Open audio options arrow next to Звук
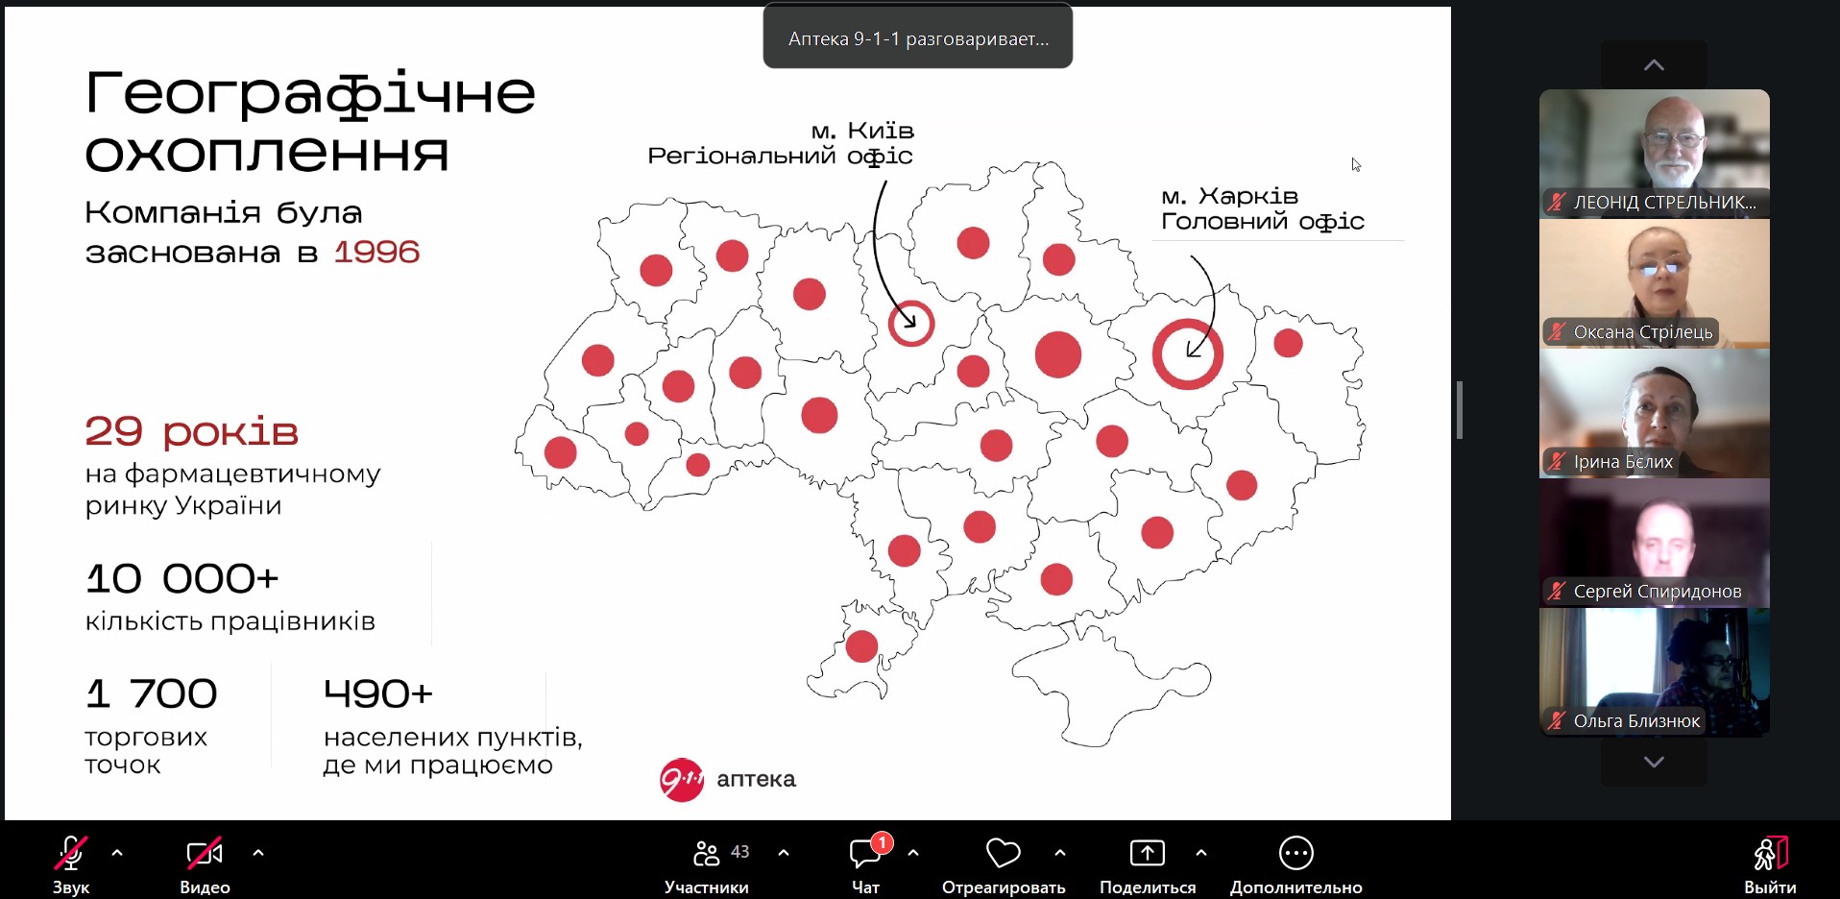 click(117, 852)
